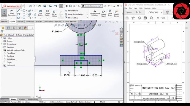Screen dimensions: 190x106
Task: Click the Tools tab in PDF viewer
Action: coord(138,12)
